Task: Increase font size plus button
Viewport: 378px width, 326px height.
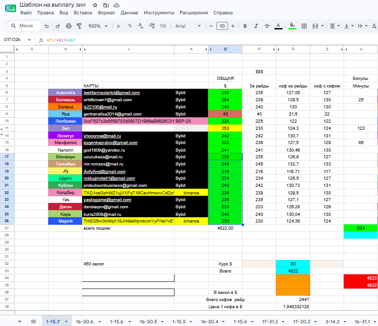Action: [x=233, y=26]
